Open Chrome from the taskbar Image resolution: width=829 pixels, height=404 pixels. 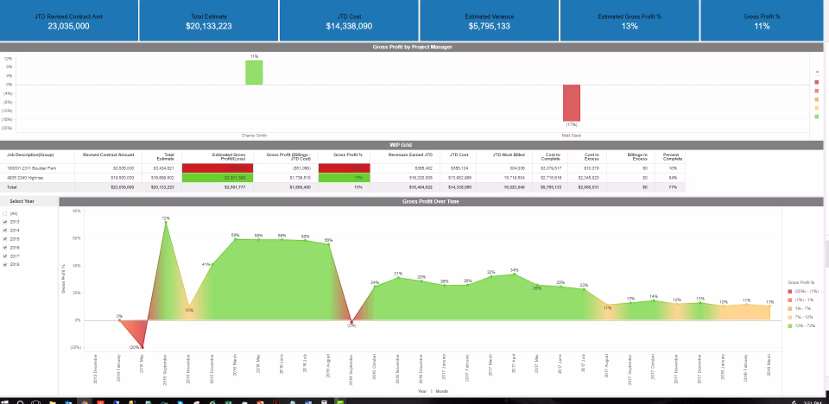pyautogui.click(x=85, y=402)
